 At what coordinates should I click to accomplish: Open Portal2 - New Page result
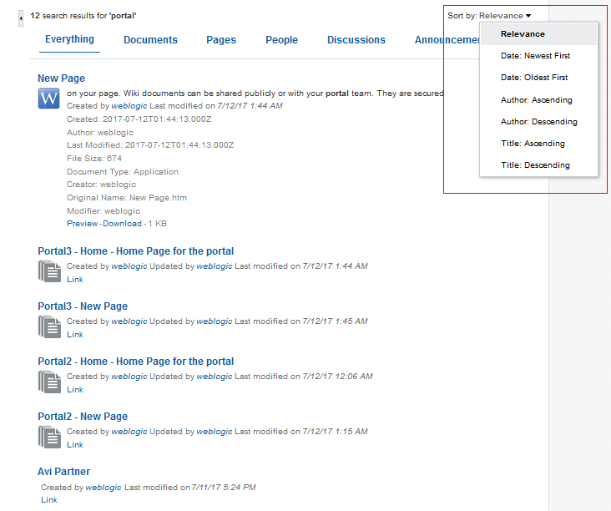83,417
